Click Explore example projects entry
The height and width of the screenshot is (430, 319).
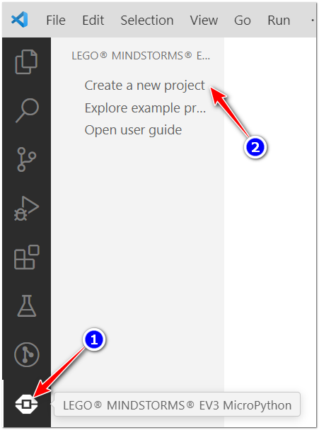coord(145,108)
